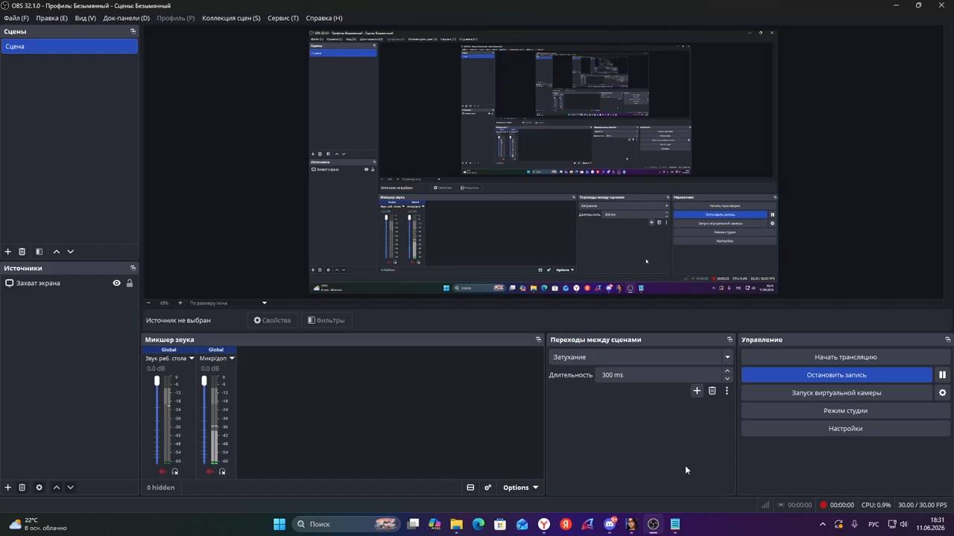Image resolution: width=954 pixels, height=536 pixels.
Task: Open Настройки button
Action: click(x=845, y=429)
